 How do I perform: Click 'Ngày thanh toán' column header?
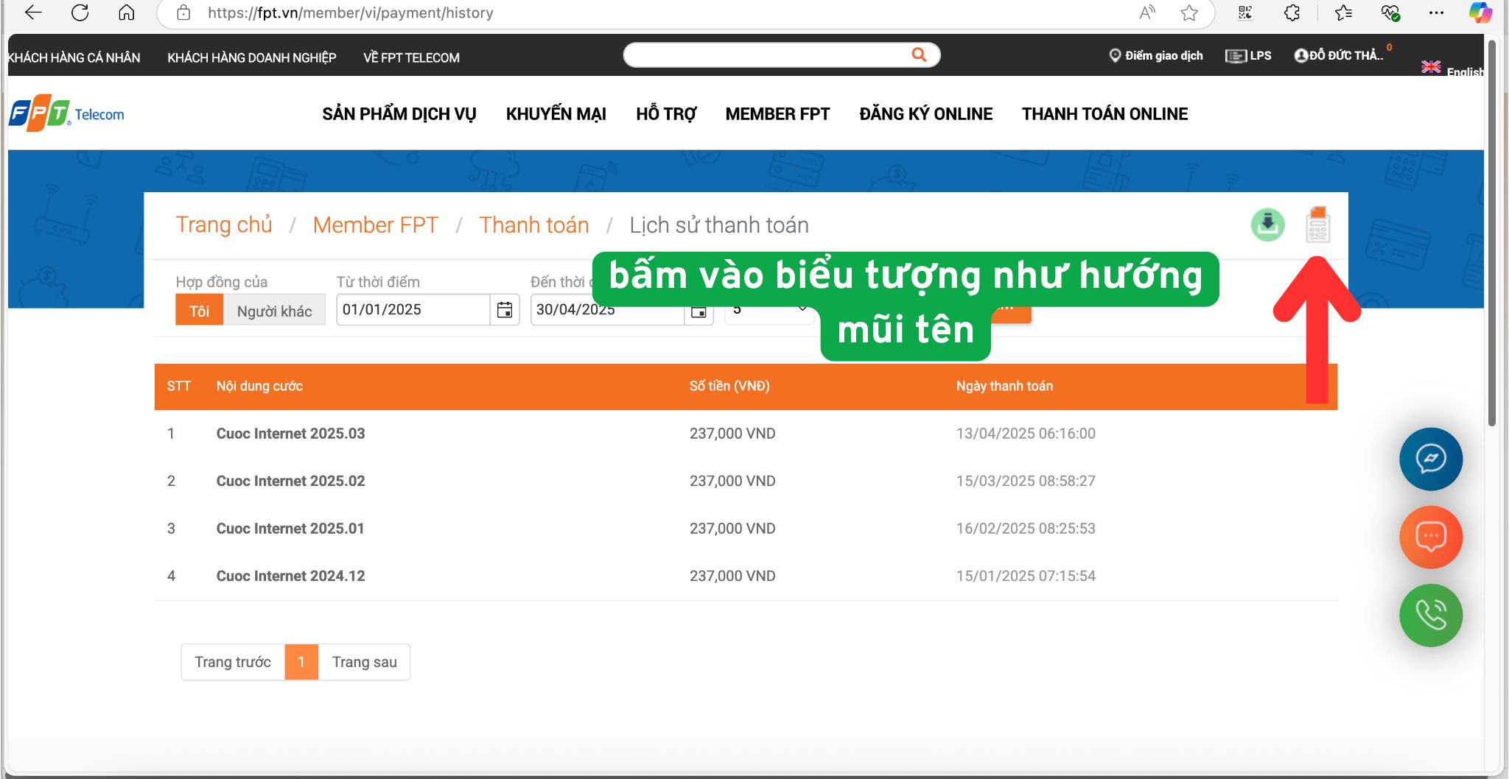(1004, 386)
